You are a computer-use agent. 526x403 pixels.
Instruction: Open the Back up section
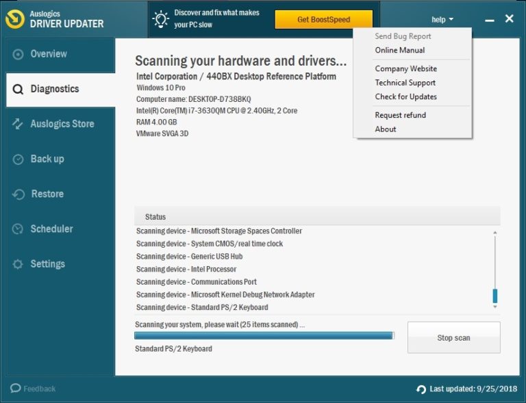[x=61, y=159]
